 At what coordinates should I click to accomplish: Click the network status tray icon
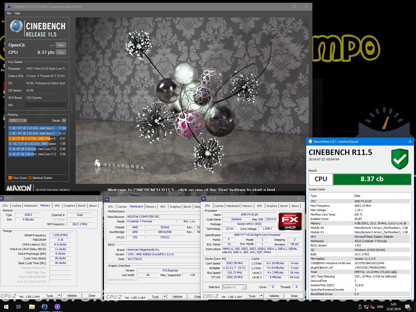pyautogui.click(x=366, y=307)
